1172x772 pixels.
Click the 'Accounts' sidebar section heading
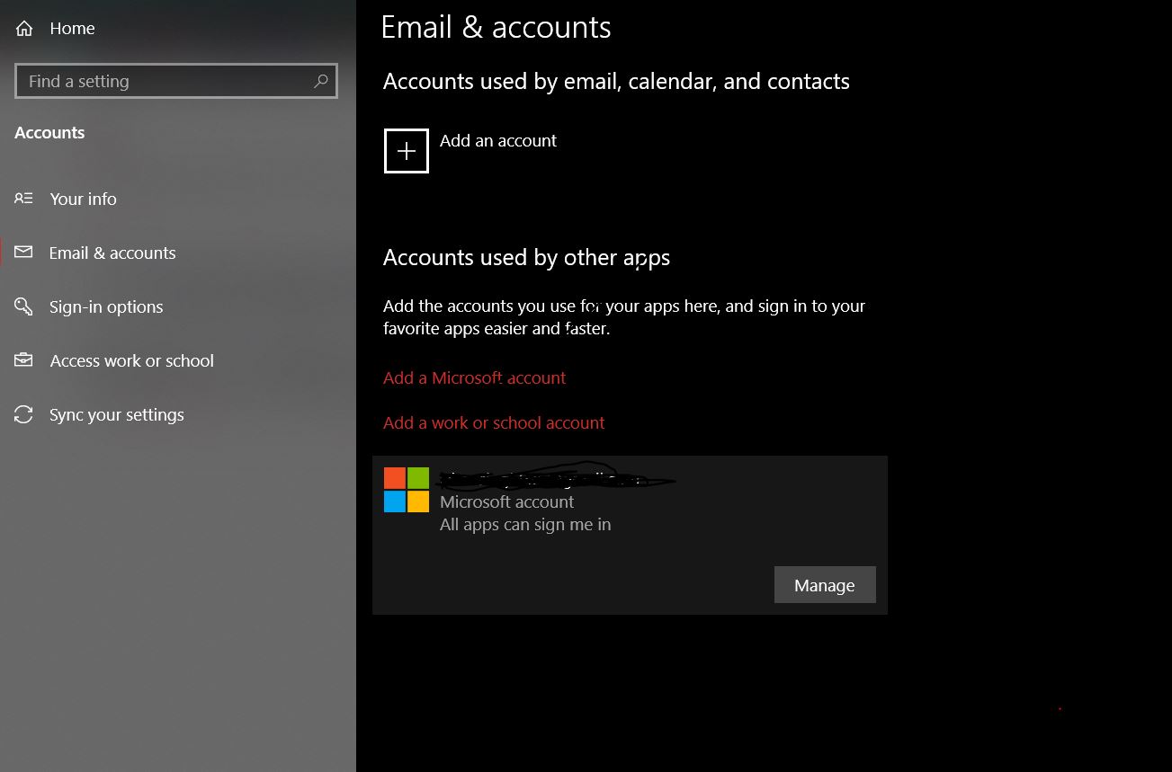(x=49, y=132)
